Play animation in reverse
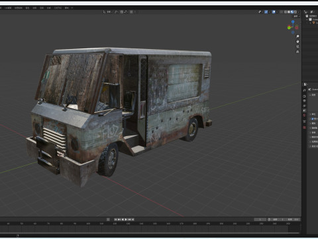Image resolution: width=318 pixels, height=239 pixels. tap(123, 219)
